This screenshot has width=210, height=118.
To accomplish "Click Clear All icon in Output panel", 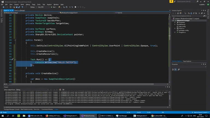I will point(60,90).
